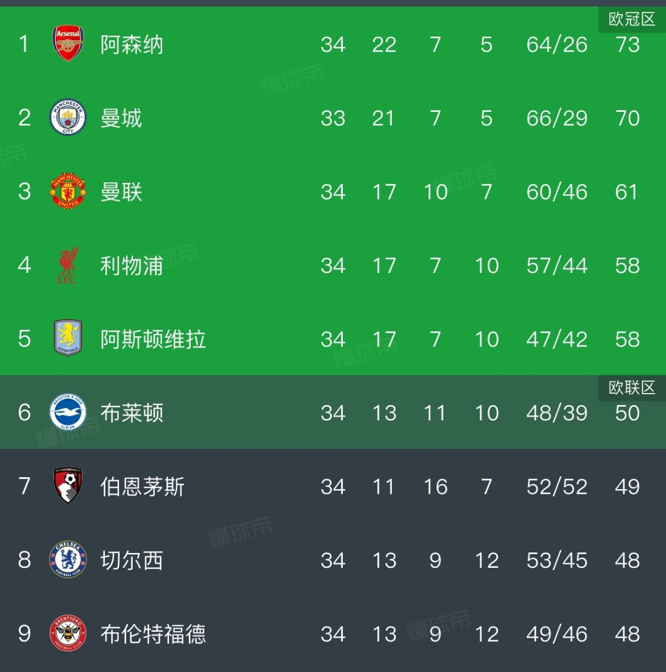Image resolution: width=666 pixels, height=672 pixels.
Task: Select team name 布莱顿
Action: (x=131, y=413)
